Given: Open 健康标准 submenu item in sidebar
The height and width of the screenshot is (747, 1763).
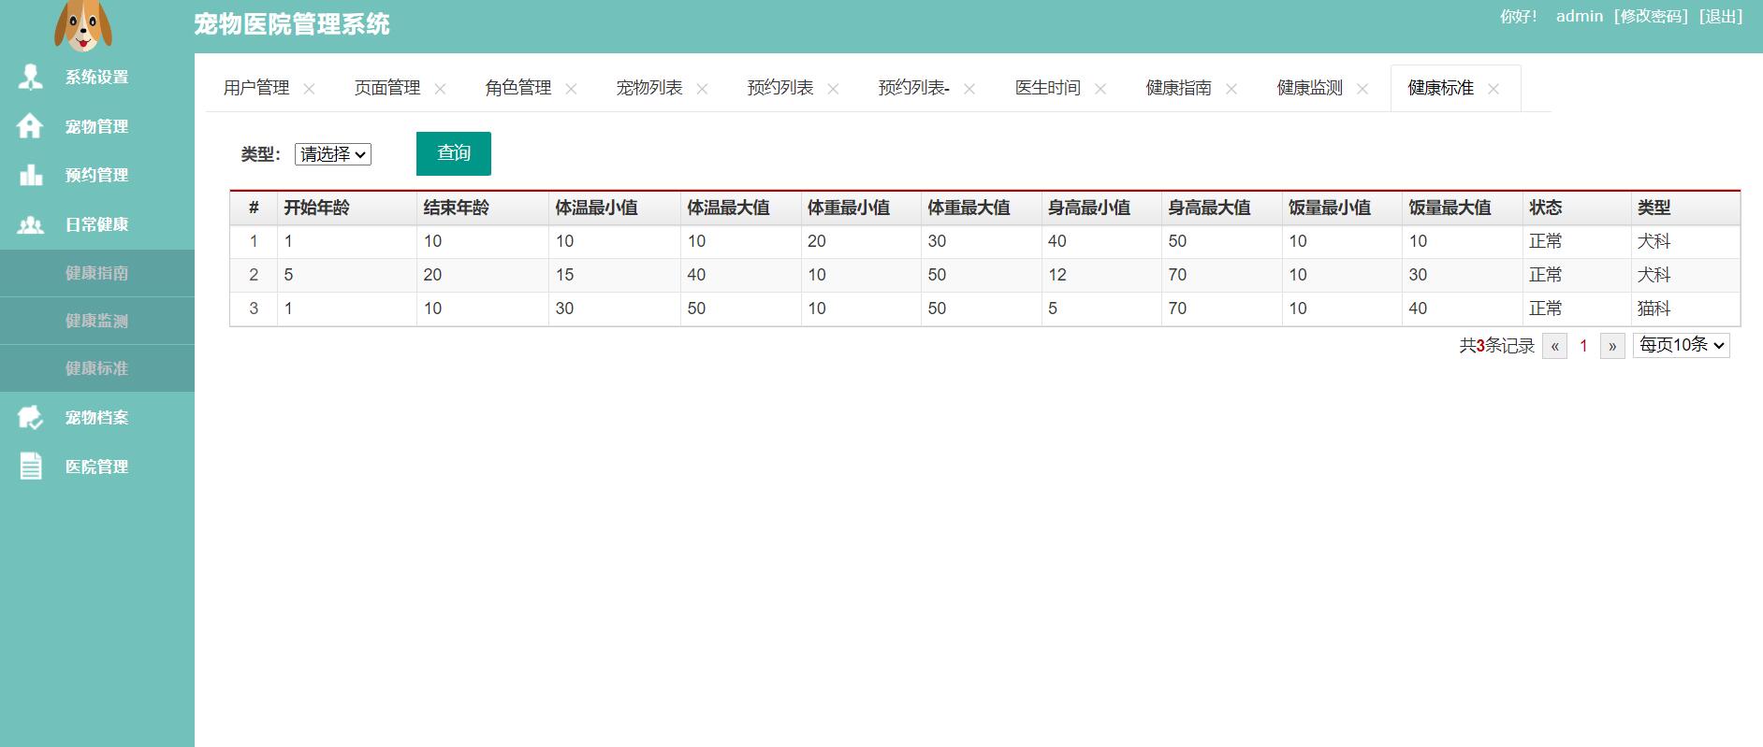Looking at the screenshot, I should pos(97,368).
